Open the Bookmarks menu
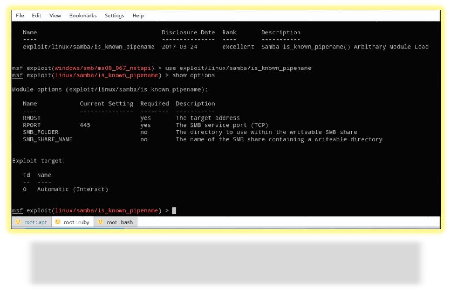This screenshot has width=451, height=293. click(x=83, y=15)
